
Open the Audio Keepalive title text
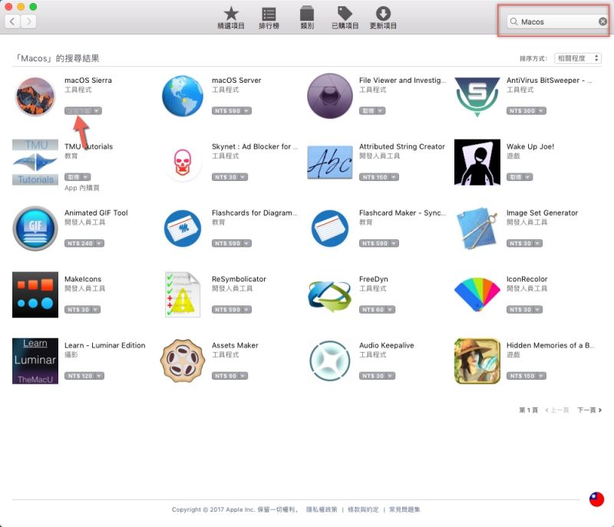pyautogui.click(x=387, y=345)
